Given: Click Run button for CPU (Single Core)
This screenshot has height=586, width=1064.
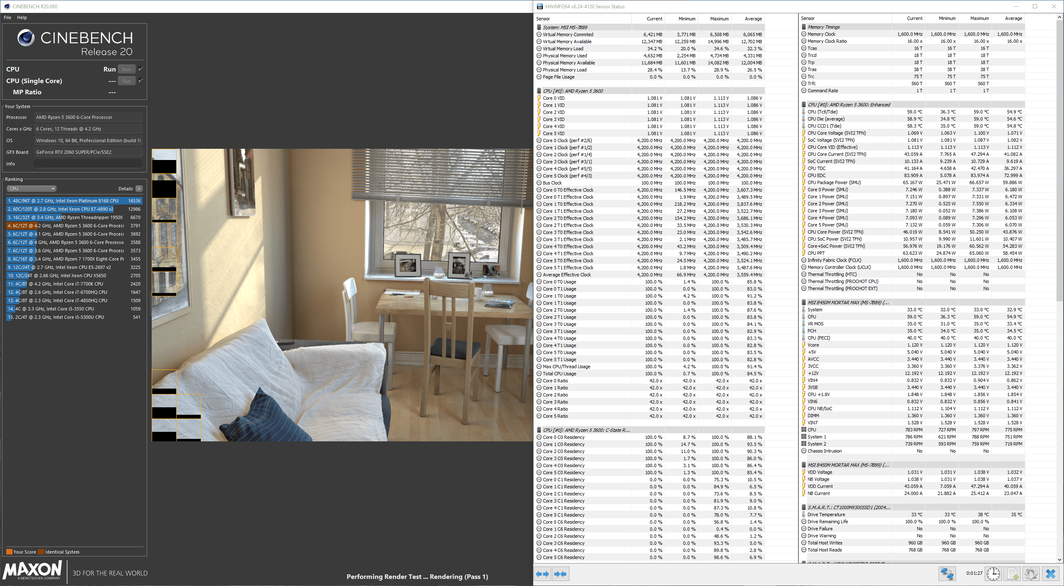Looking at the screenshot, I should pos(127,81).
